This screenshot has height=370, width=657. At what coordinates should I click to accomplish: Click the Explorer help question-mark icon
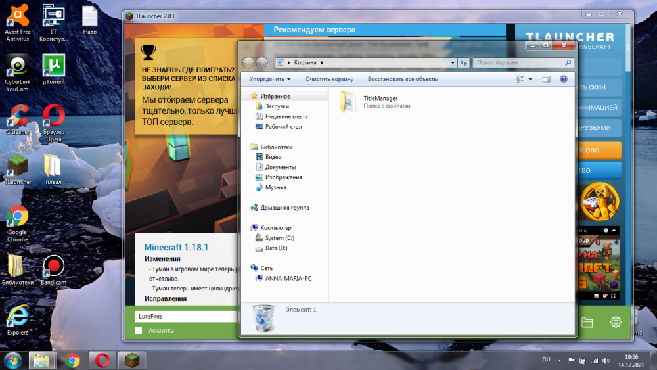[564, 79]
